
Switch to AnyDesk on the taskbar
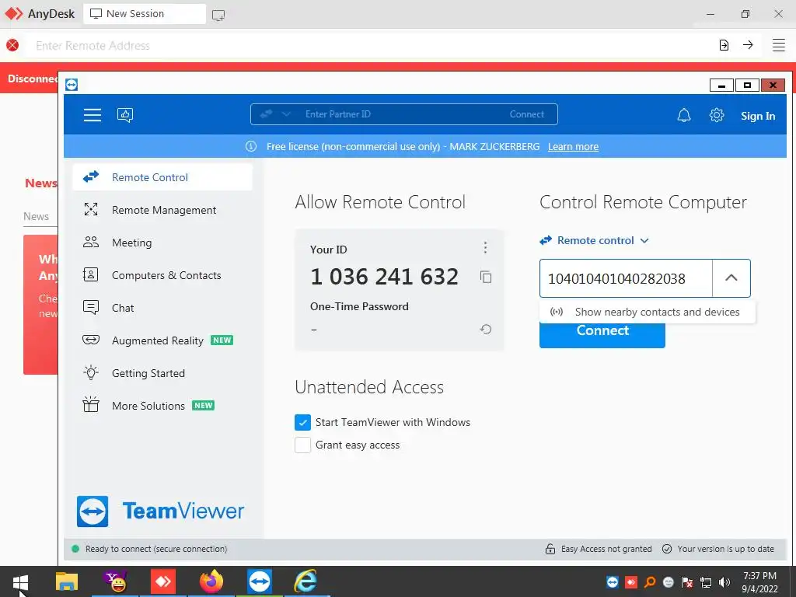(163, 581)
